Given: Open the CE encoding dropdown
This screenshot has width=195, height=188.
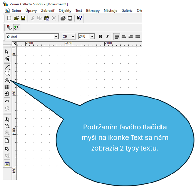Looking at the screenshot, I should [73, 37].
